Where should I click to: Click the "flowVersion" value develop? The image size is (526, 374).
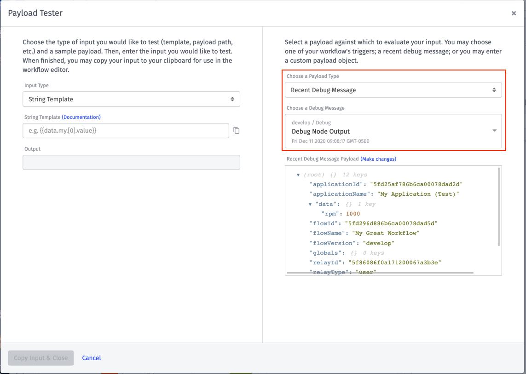pos(379,243)
